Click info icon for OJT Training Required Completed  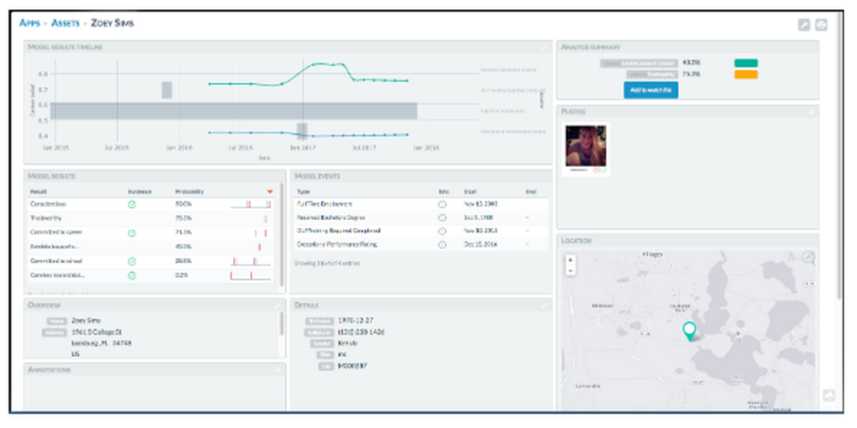(442, 231)
